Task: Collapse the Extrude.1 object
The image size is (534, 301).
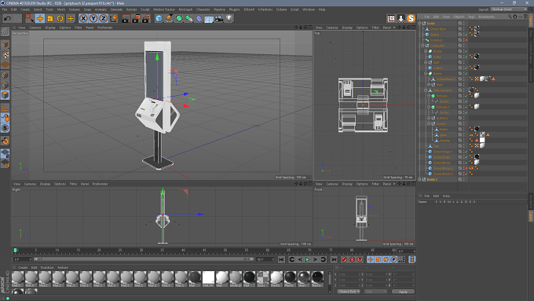Action: 429,107
